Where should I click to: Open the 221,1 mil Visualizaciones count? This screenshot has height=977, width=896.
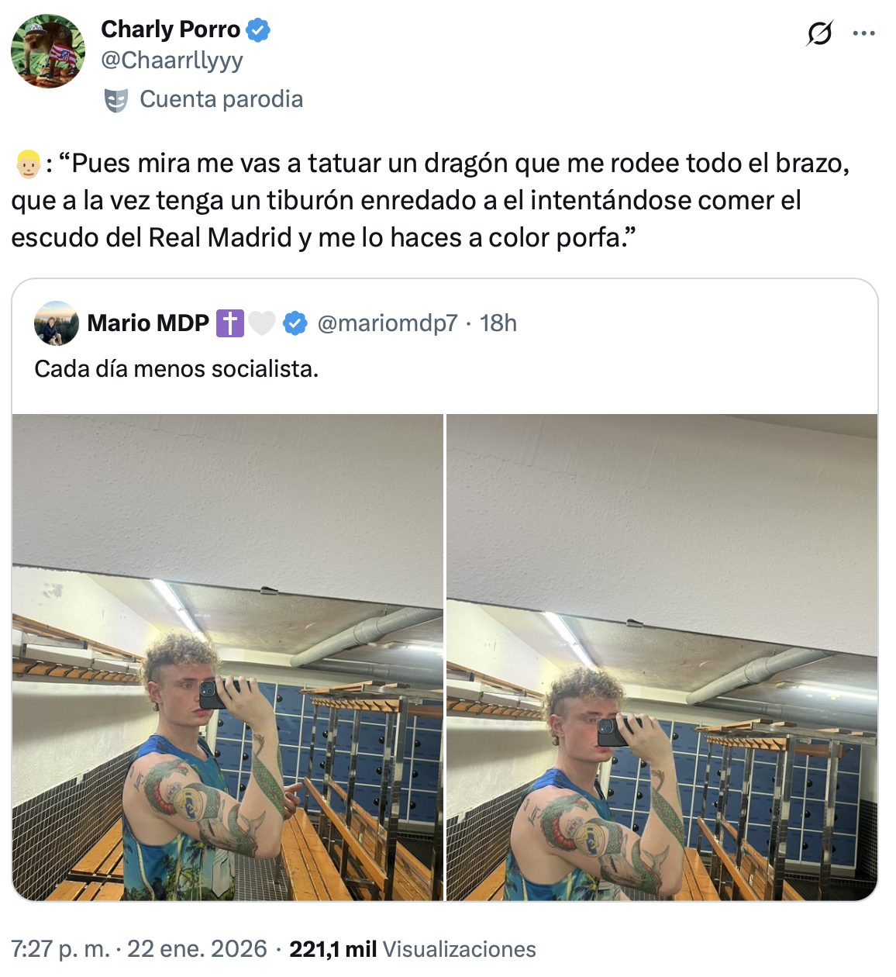point(412,949)
